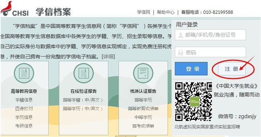Click the 《中国大学生就业》 text
The width and height of the screenshot is (261, 137).
[x=236, y=86]
